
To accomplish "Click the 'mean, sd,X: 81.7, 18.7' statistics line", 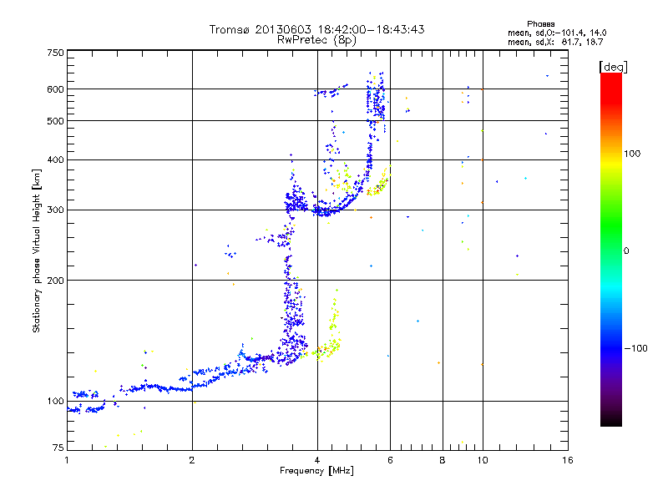I will (555, 42).
